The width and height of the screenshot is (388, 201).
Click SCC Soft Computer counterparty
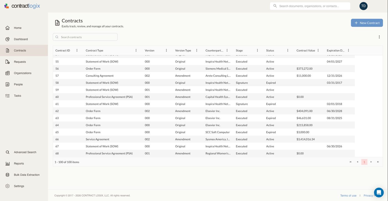click(218, 132)
